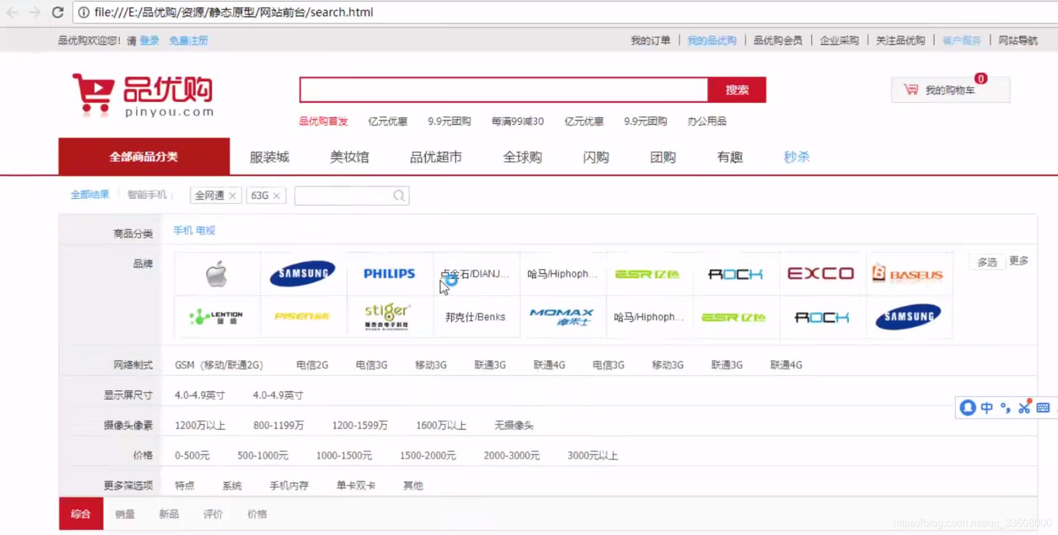Select the EXCO brand logo
The image size is (1058, 535).
(820, 274)
